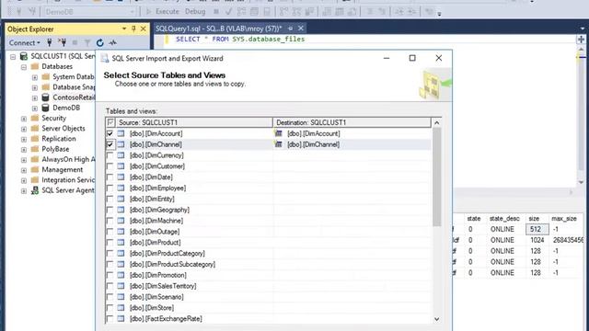Expand the Replication node
589x331 pixels.
[24, 139]
